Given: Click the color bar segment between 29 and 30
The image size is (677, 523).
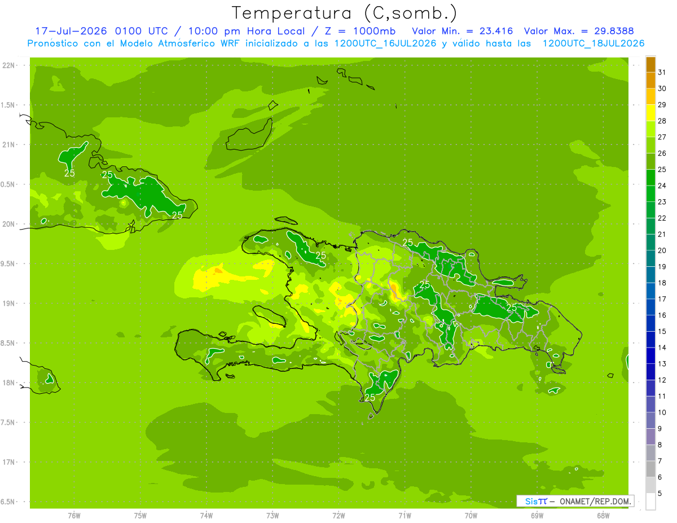Looking at the screenshot, I should pos(650,96).
